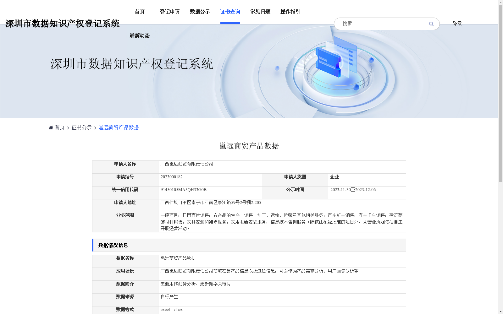Click the scrollbar down arrow
The width and height of the screenshot is (503, 314).
500,311
